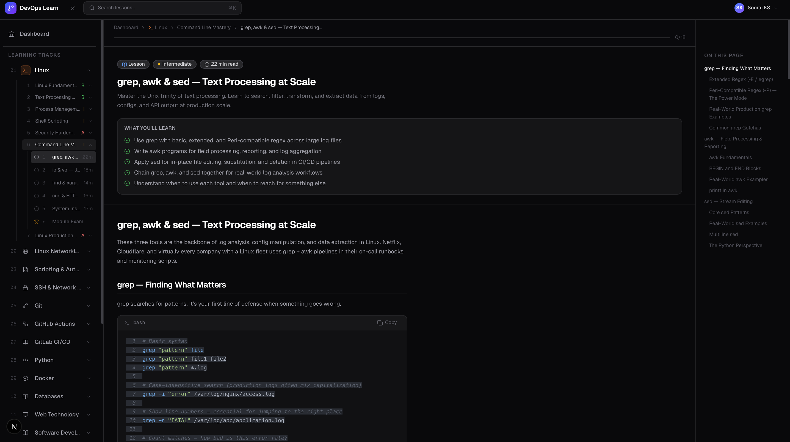Click the clock icon in read-time badge
This screenshot has width=790, height=442.
tap(207, 64)
